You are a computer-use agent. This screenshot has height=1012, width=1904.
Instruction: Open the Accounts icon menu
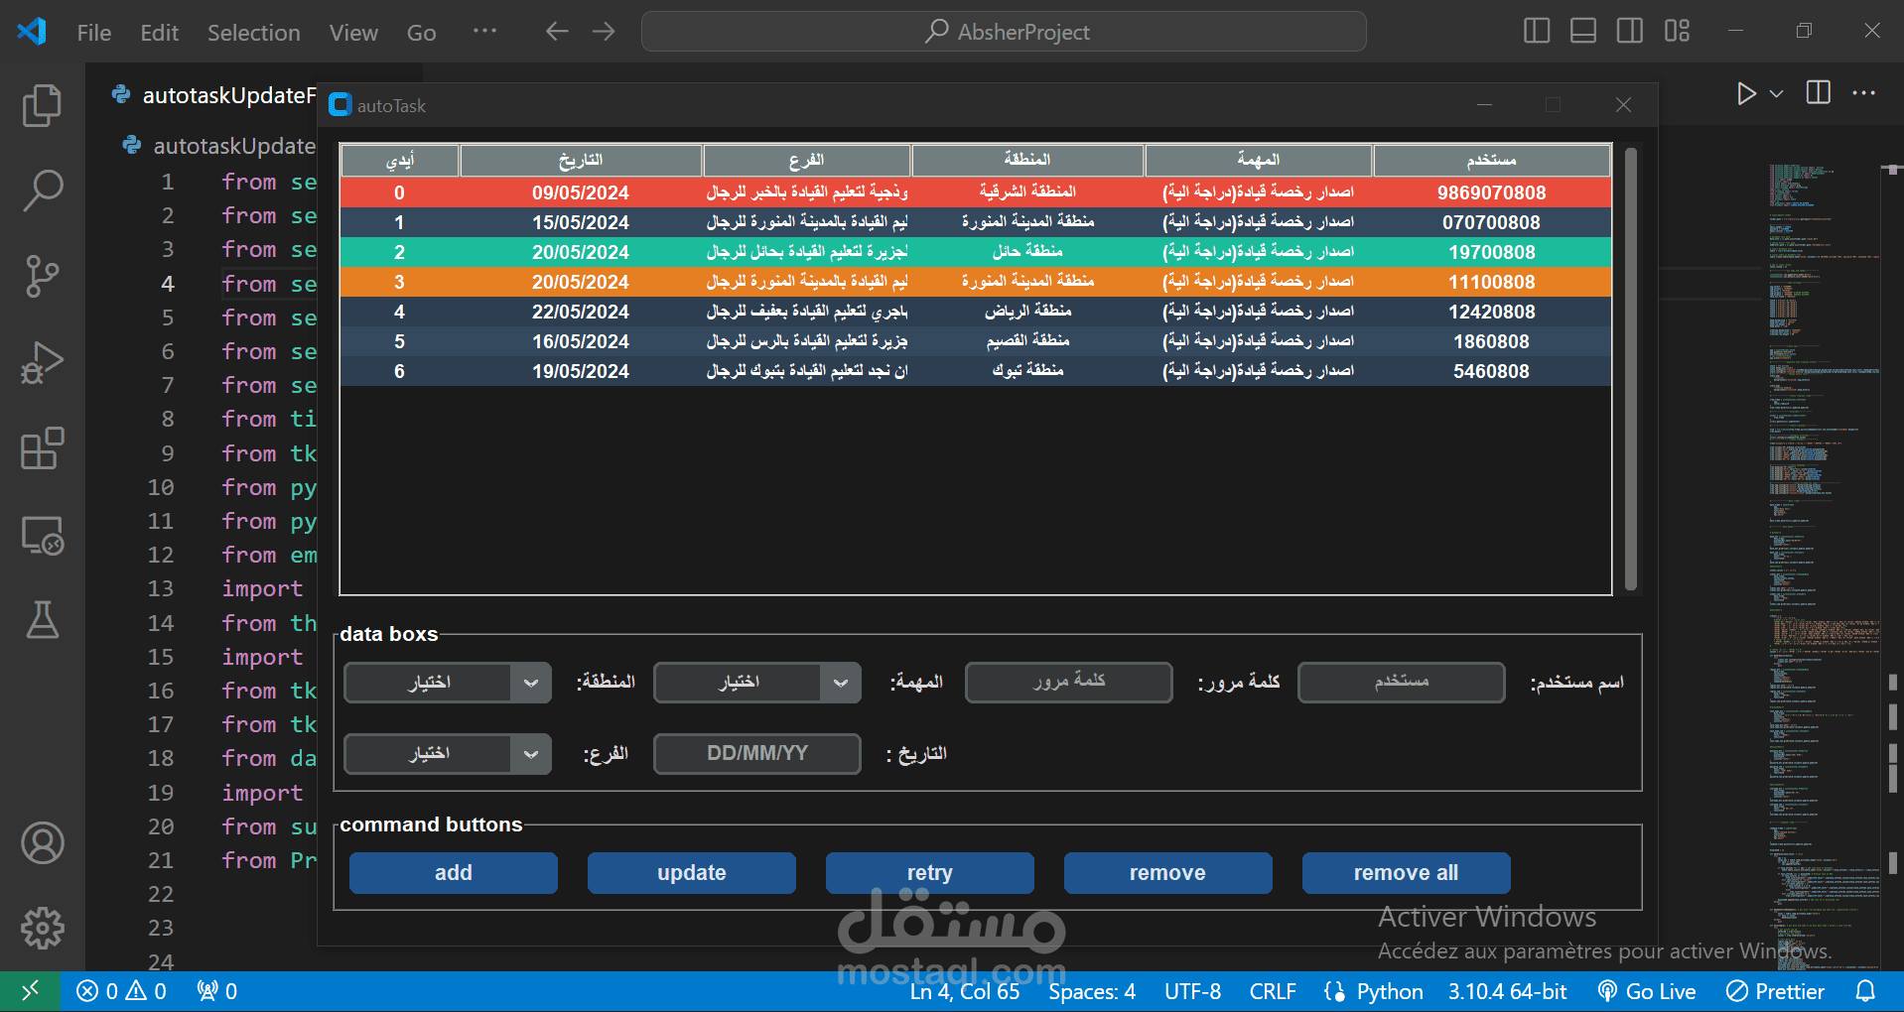pos(42,843)
